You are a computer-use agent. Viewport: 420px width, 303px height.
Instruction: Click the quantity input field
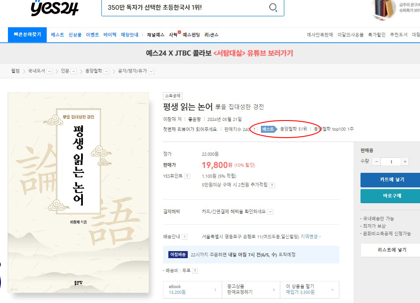pyautogui.click(x=391, y=161)
